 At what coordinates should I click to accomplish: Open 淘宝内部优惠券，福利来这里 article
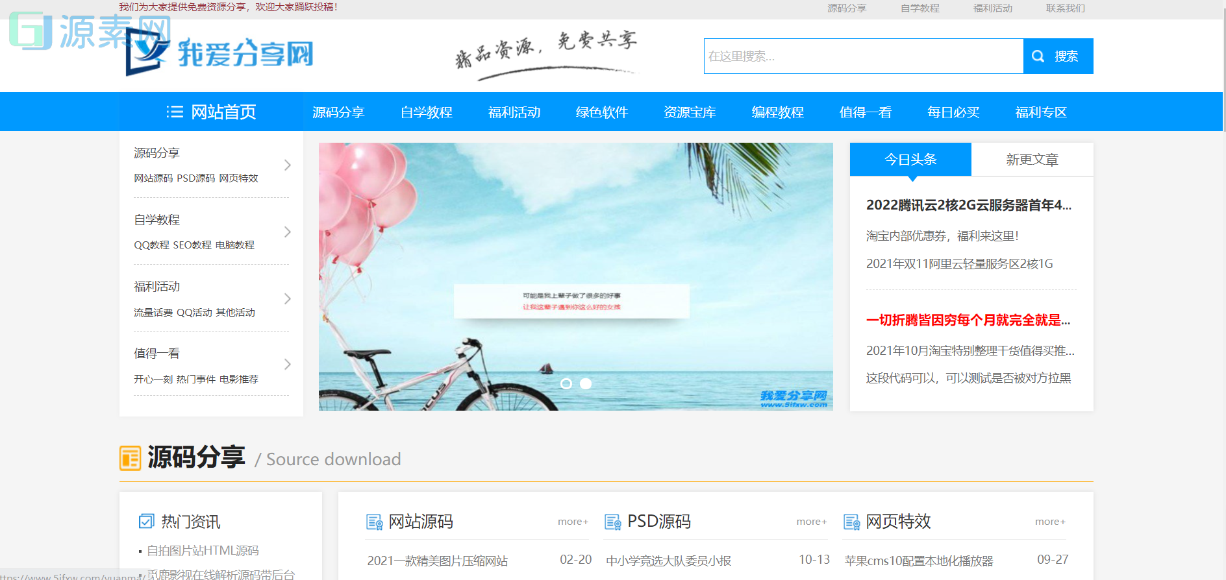[x=943, y=236]
